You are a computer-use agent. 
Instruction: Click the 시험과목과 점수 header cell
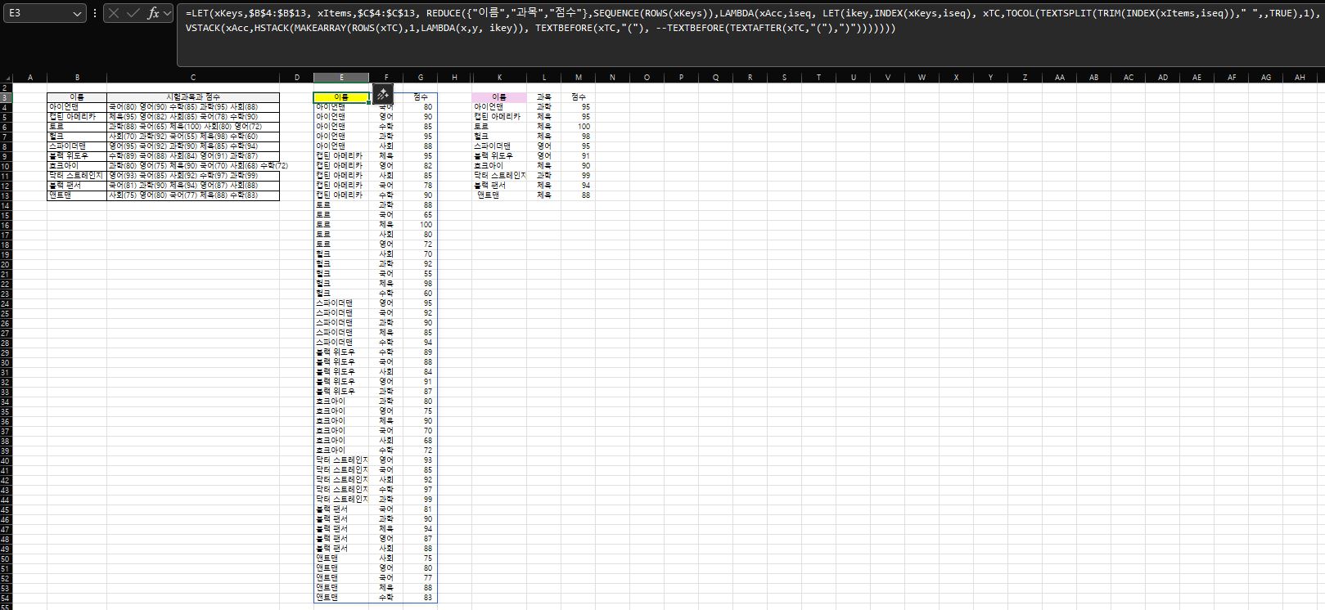193,97
